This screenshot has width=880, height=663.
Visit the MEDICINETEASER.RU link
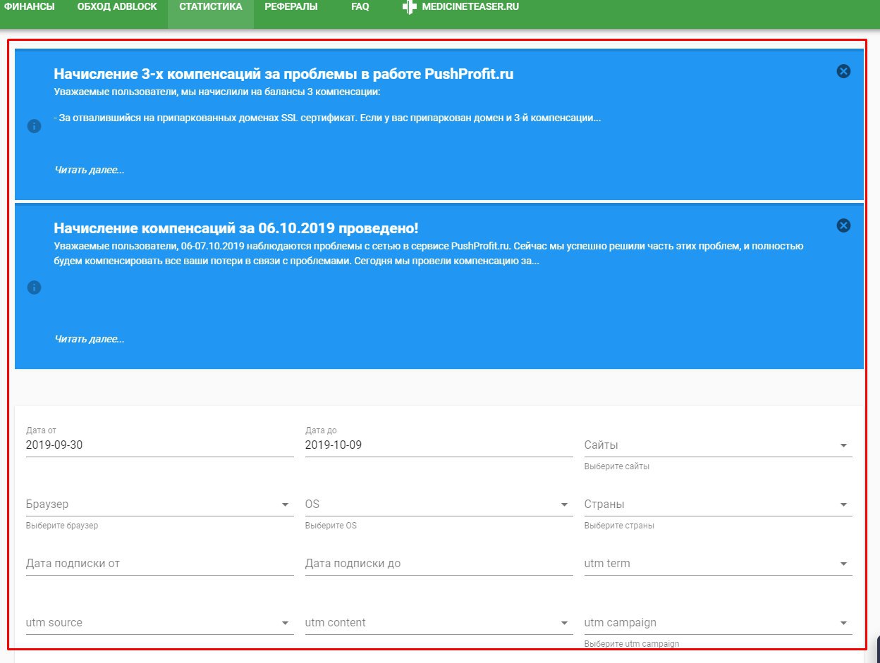(471, 6)
